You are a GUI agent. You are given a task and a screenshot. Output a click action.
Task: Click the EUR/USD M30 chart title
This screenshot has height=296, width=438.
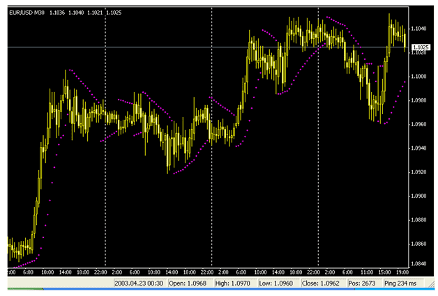(27, 13)
